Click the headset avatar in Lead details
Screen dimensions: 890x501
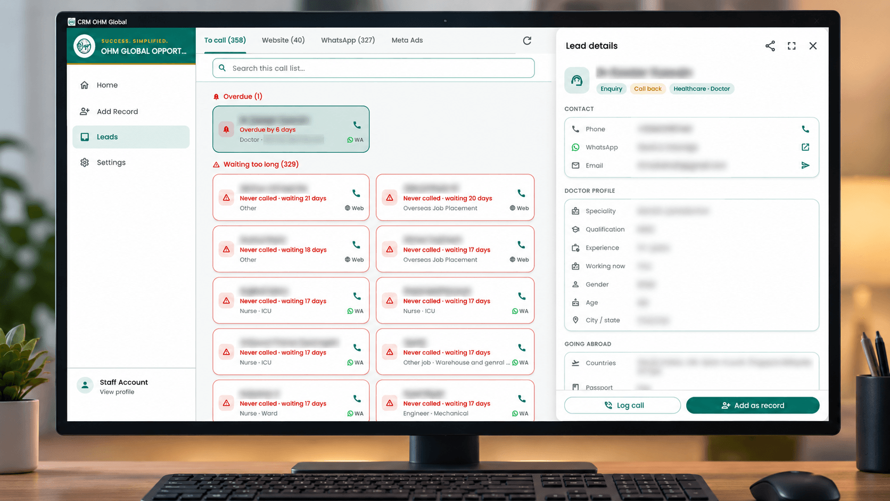(x=577, y=80)
